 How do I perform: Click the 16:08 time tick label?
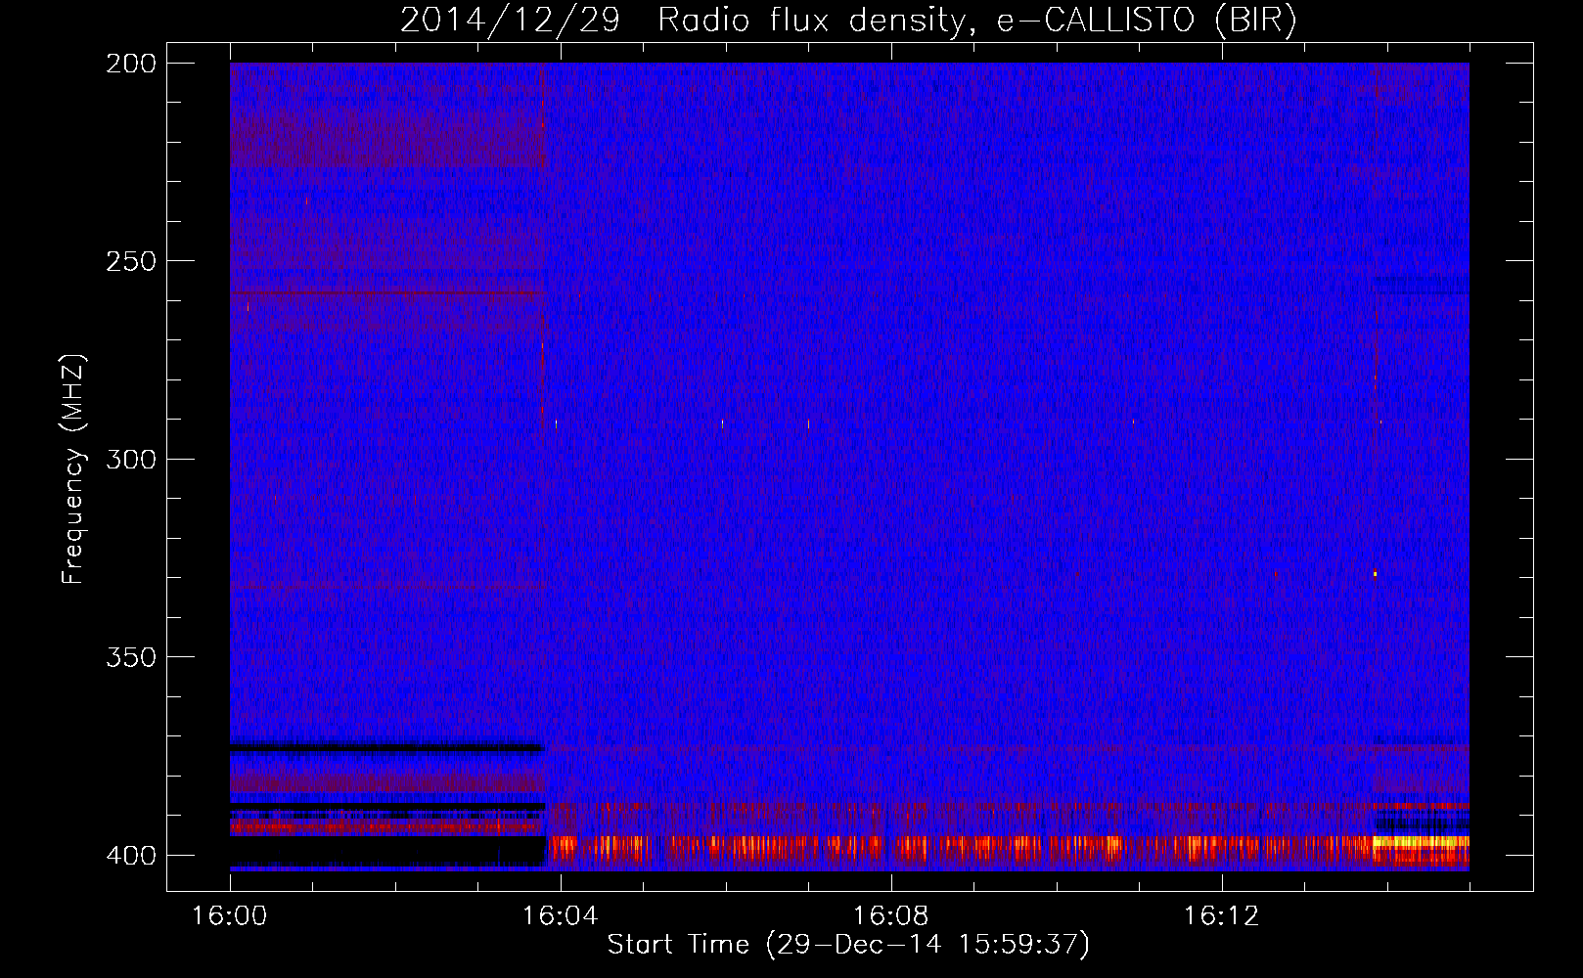click(x=890, y=915)
